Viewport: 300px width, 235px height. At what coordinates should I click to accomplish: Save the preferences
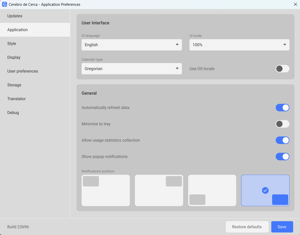[x=282, y=227]
